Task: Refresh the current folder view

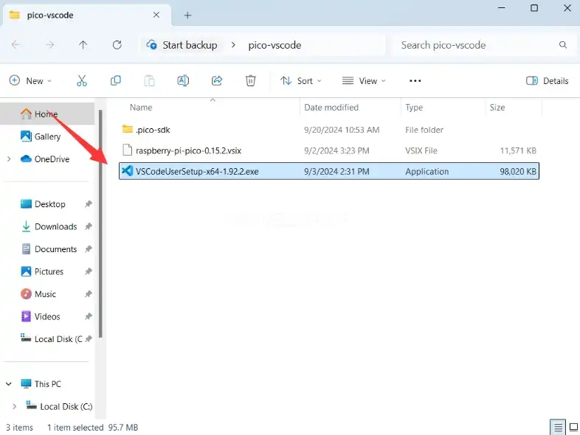Action: tap(117, 45)
